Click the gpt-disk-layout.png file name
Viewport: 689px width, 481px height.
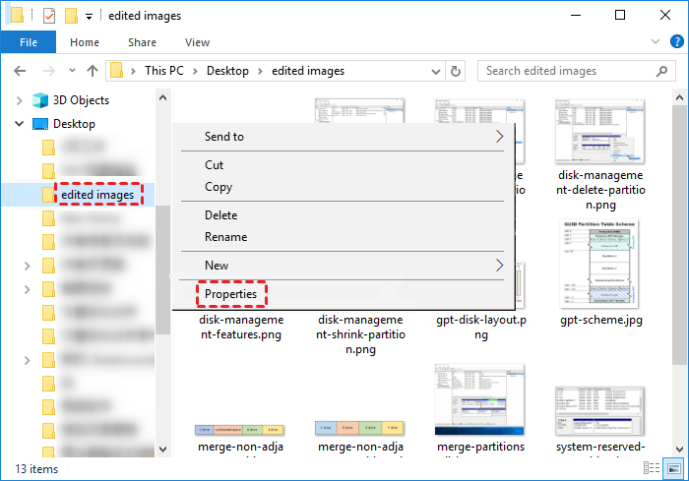point(480,327)
